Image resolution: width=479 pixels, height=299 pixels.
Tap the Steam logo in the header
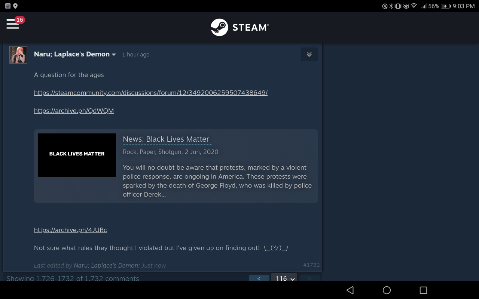(x=239, y=27)
